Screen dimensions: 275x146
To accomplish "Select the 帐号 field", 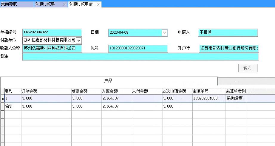I will coord(138,48).
